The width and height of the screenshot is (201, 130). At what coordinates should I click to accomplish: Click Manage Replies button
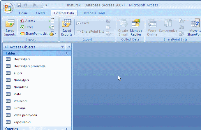click(136, 27)
